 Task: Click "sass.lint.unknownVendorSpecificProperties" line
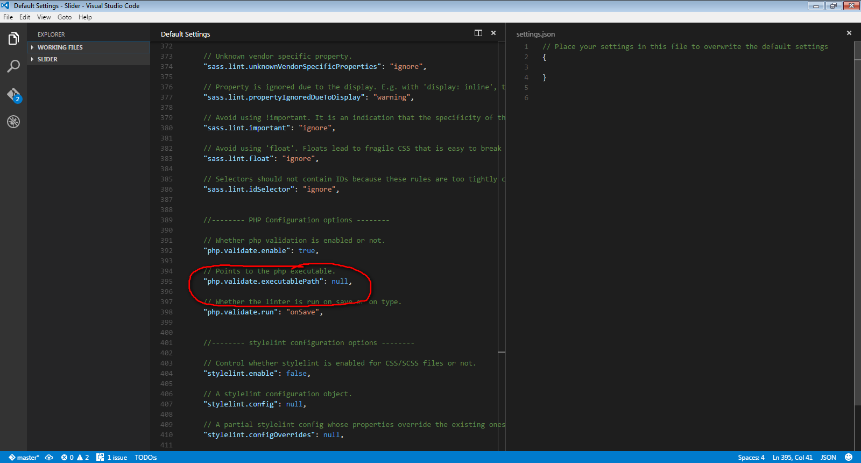(x=315, y=67)
